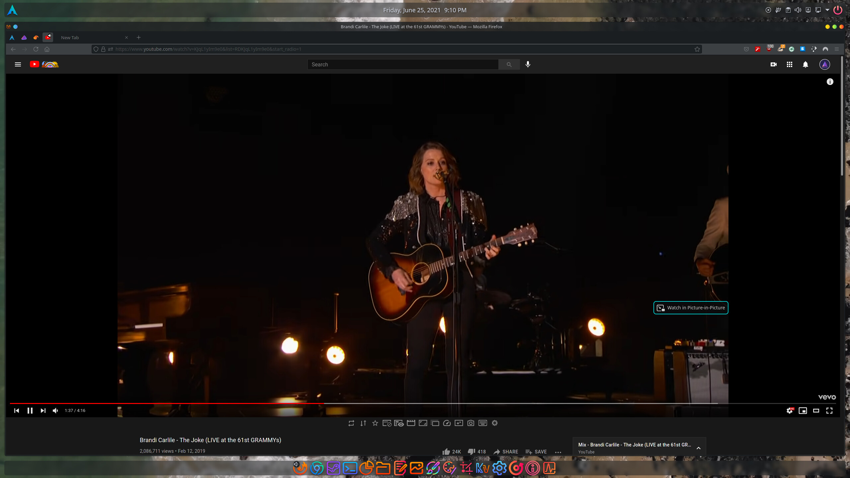The width and height of the screenshot is (850, 478).
Task: Click the cinema clapperboard icon
Action: pos(411,423)
